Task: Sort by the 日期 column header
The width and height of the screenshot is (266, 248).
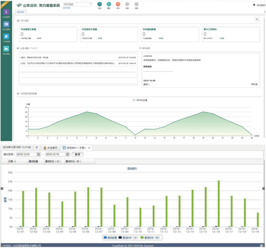Action: [x=18, y=161]
